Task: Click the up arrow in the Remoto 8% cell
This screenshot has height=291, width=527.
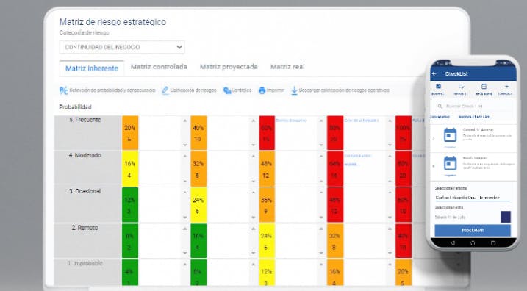Action: point(185,229)
